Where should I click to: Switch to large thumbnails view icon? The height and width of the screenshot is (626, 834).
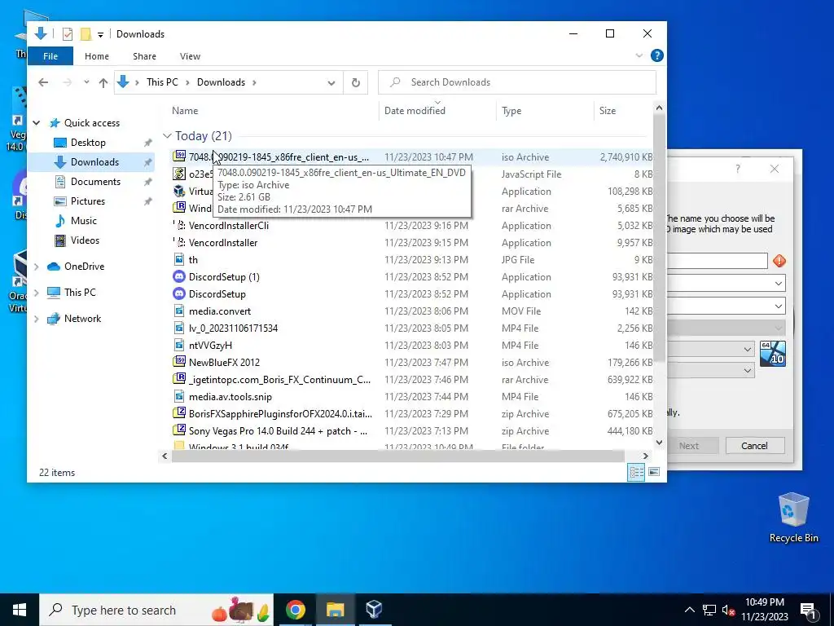(654, 472)
